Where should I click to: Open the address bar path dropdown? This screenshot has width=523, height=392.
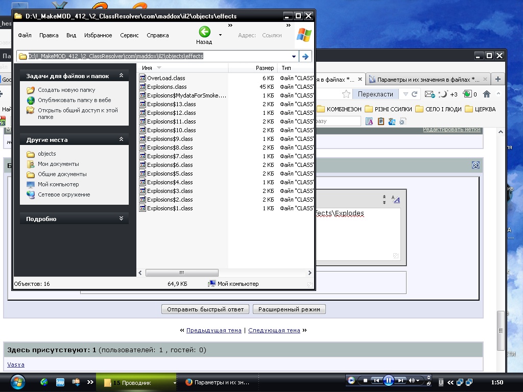pos(294,57)
